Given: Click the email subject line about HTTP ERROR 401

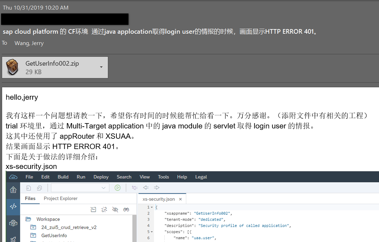Looking at the screenshot, I should 160,32.
